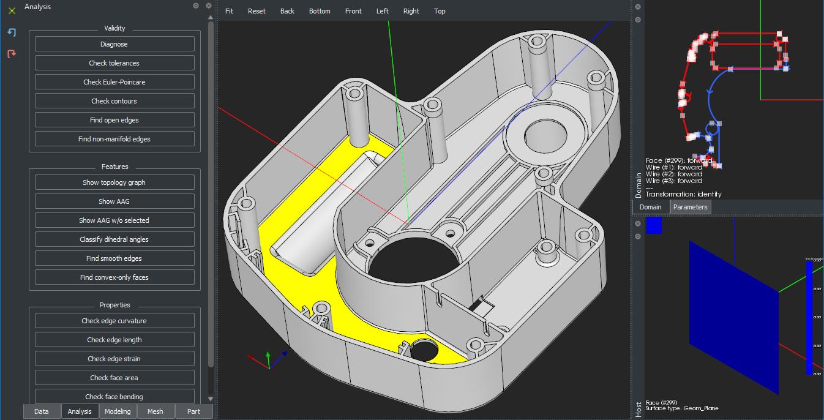Click the redo arrow icon
This screenshot has width=824, height=420.
pos(12,54)
